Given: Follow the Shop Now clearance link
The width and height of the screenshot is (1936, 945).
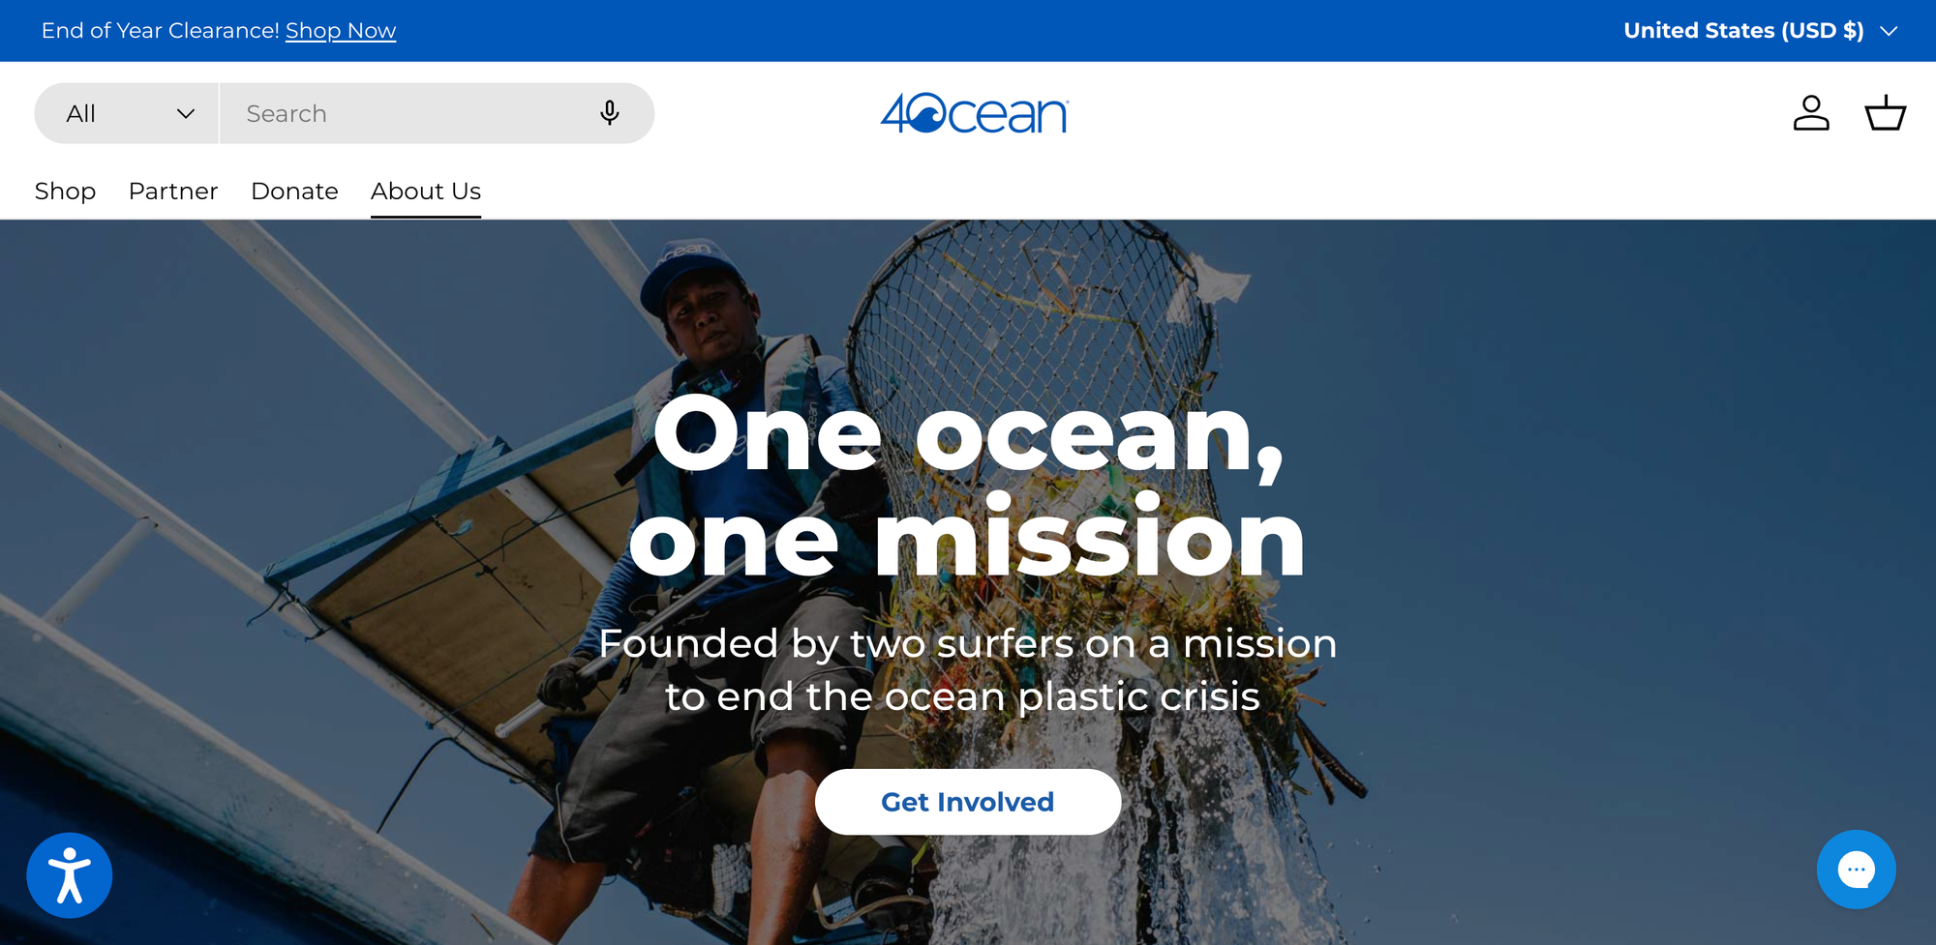Looking at the screenshot, I should tap(341, 31).
